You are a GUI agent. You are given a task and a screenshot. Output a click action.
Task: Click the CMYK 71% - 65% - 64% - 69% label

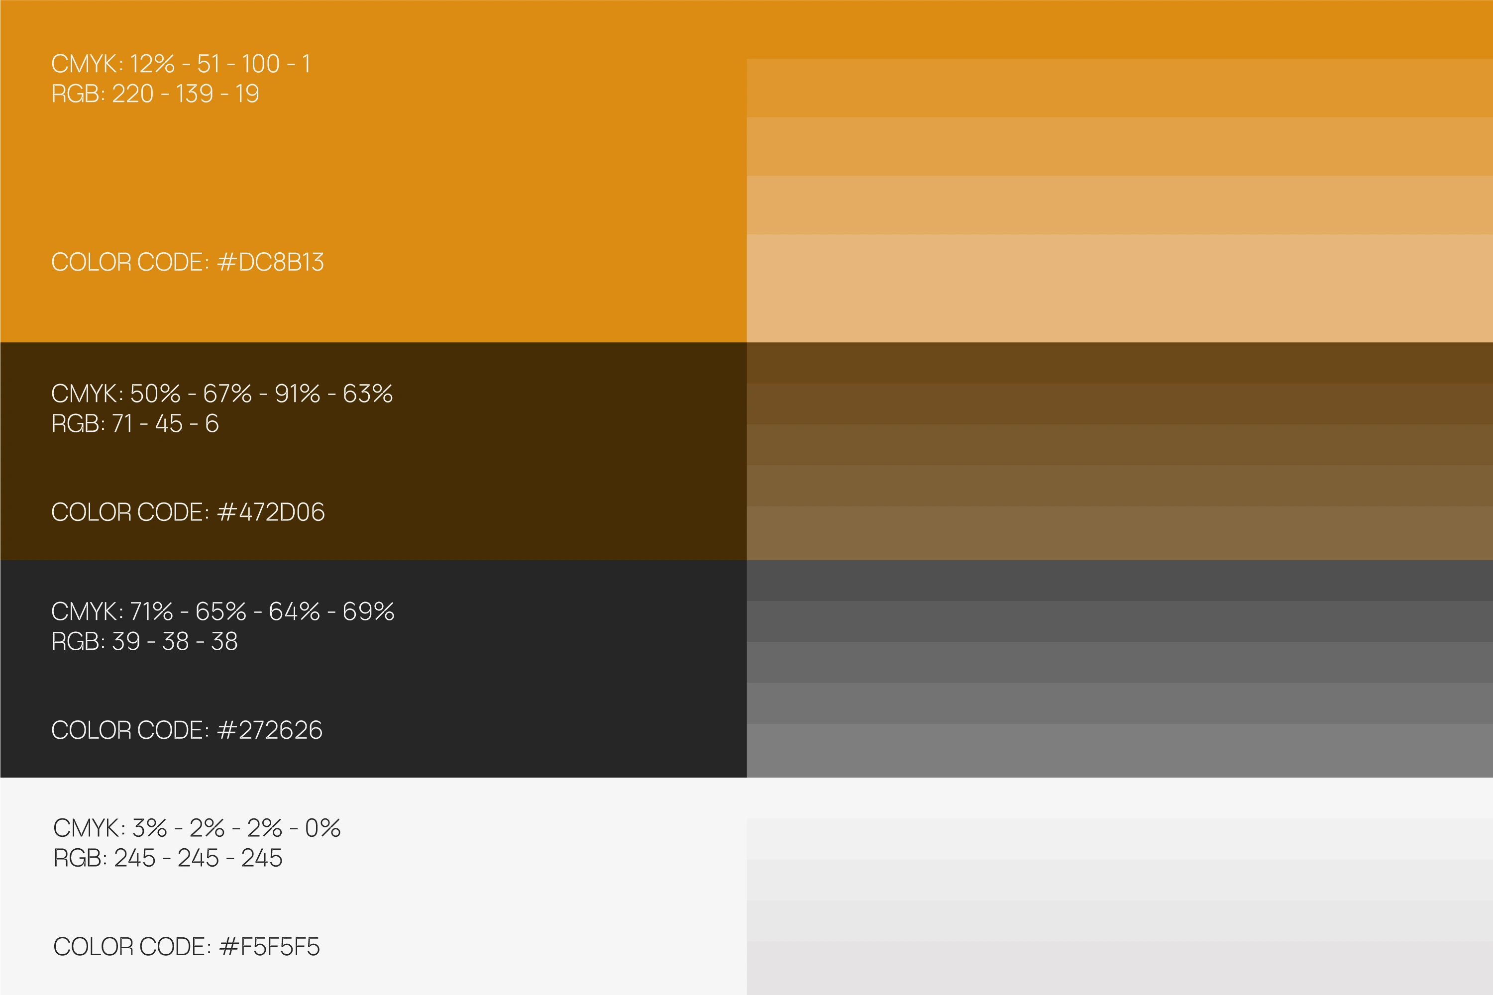tap(222, 612)
